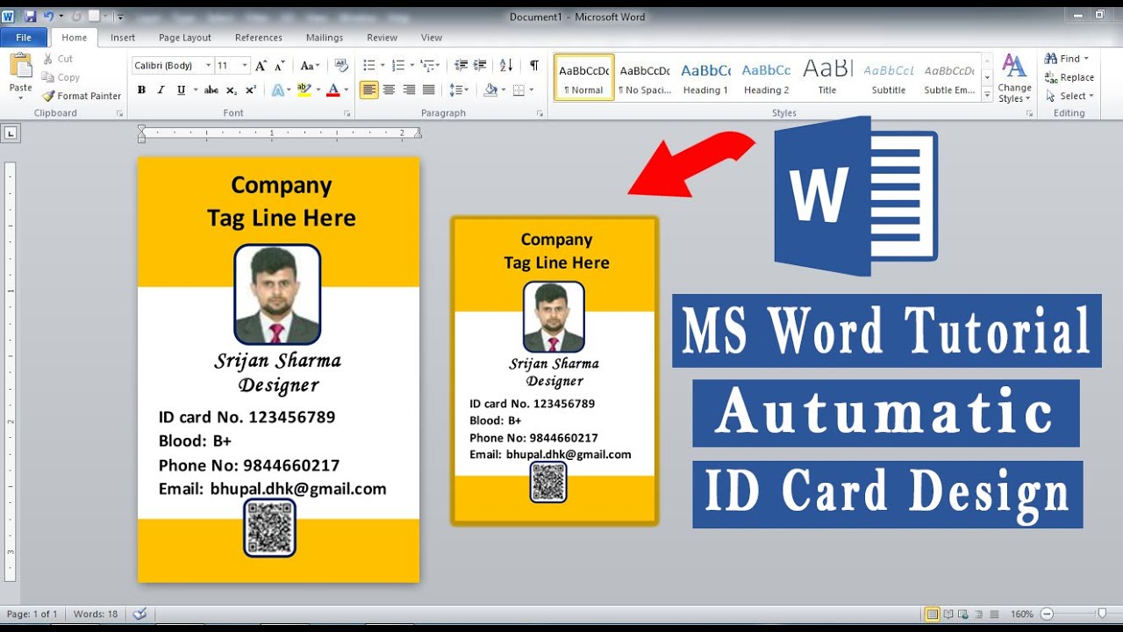1123x632 pixels.
Task: Click the proofing errors status icon
Action: 139,614
